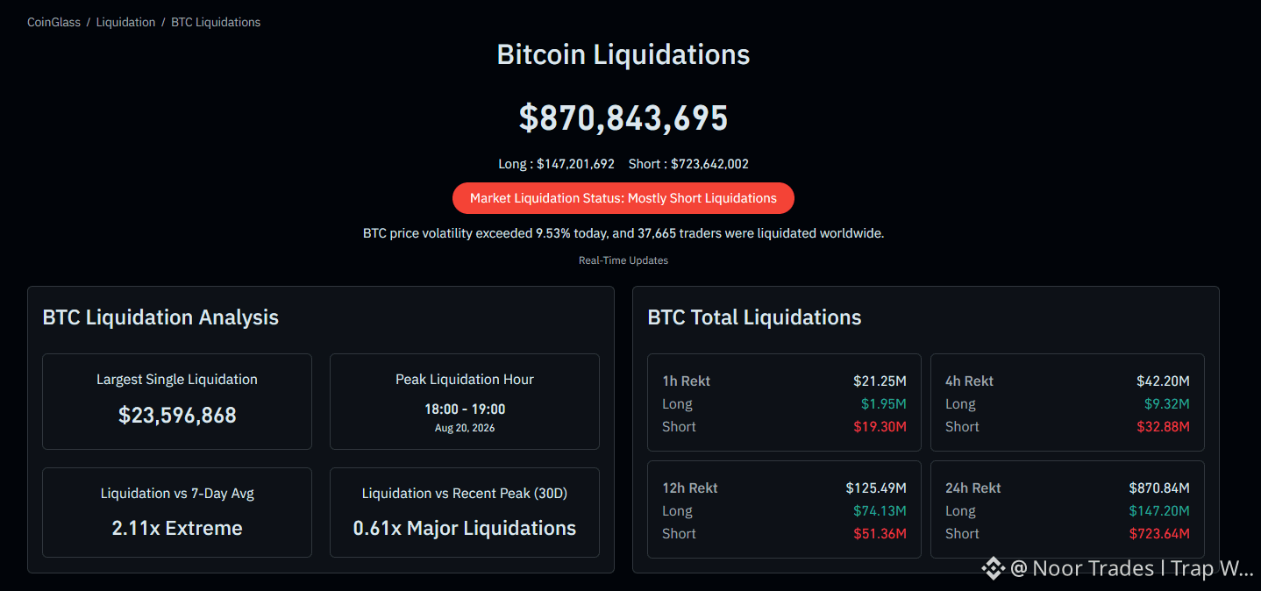Click the BTC Liquidation Analysis heading
1261x591 pixels.
[x=160, y=317]
